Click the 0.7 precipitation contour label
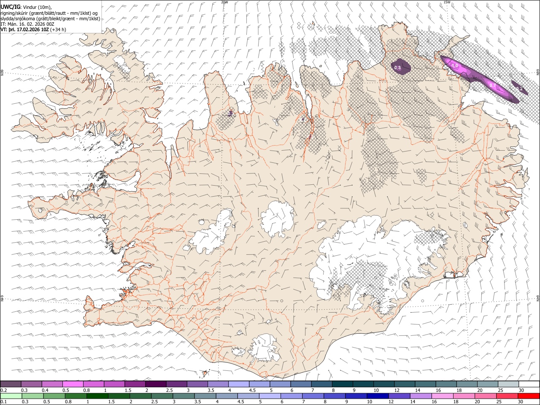Image resolution: width=540 pixels, height=405 pixels. pyautogui.click(x=492, y=85)
